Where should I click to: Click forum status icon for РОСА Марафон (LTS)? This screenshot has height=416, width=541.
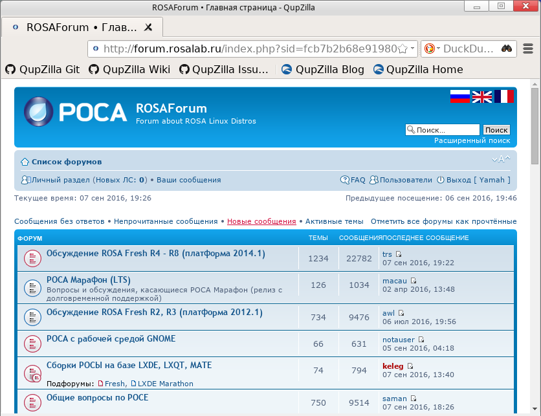pos(33,288)
